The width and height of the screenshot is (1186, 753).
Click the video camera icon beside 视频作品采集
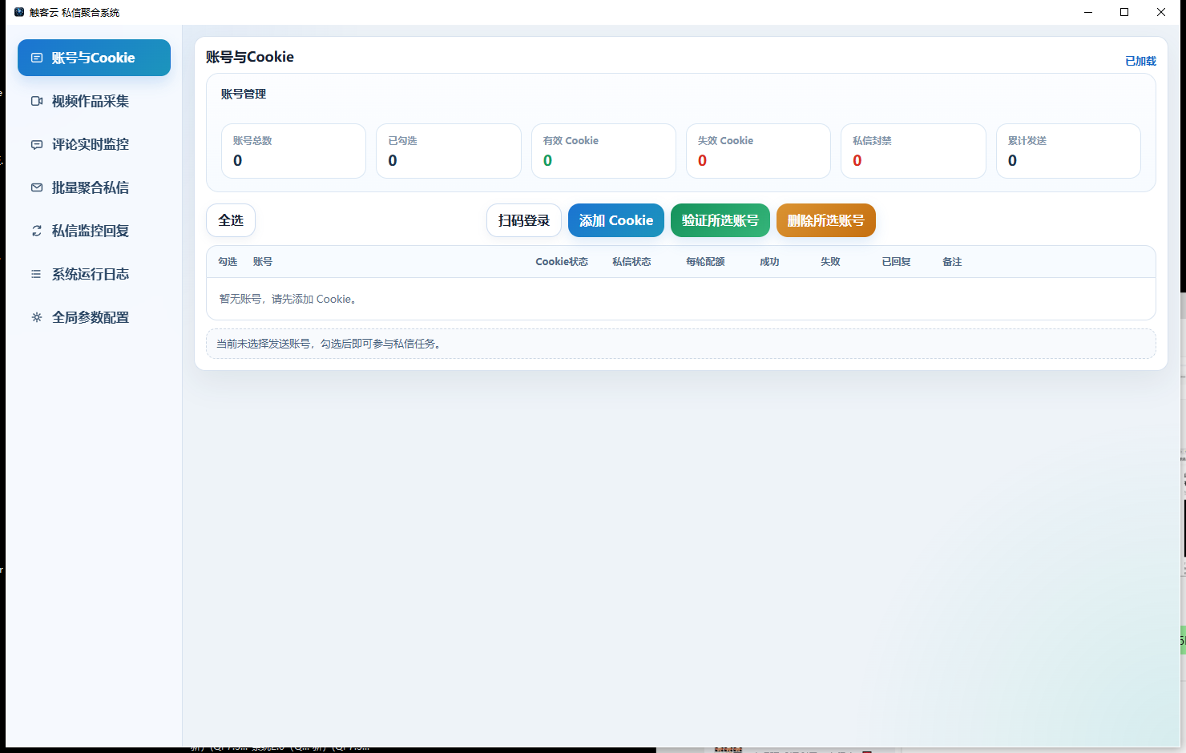pos(37,101)
